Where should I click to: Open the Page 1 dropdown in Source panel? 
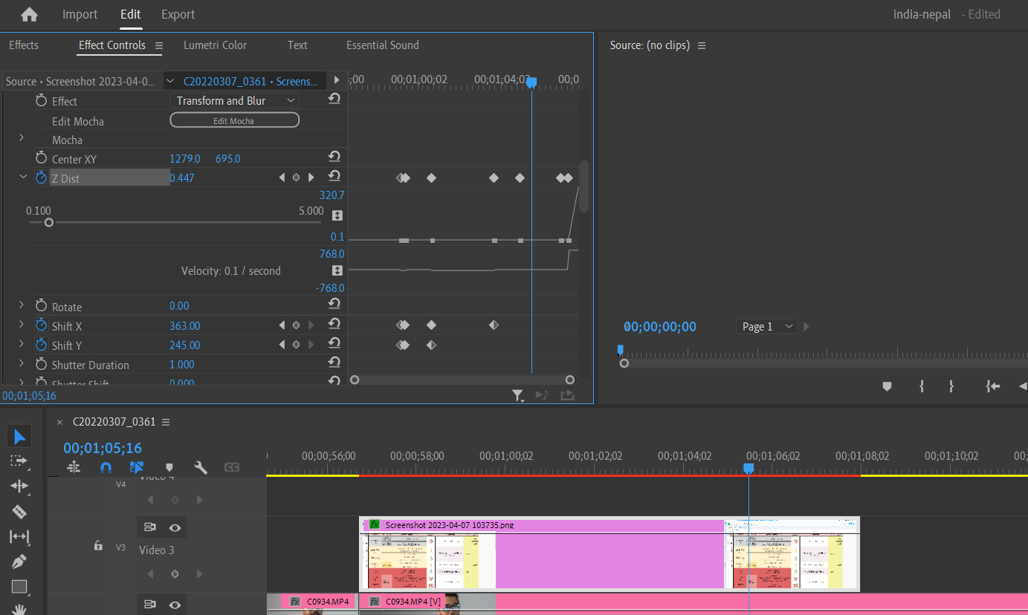click(x=766, y=326)
